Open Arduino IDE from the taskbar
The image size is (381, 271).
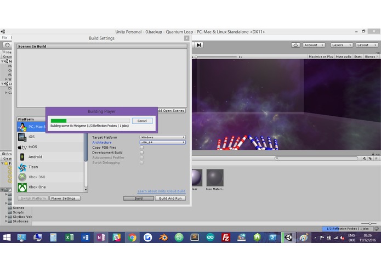coord(210,237)
